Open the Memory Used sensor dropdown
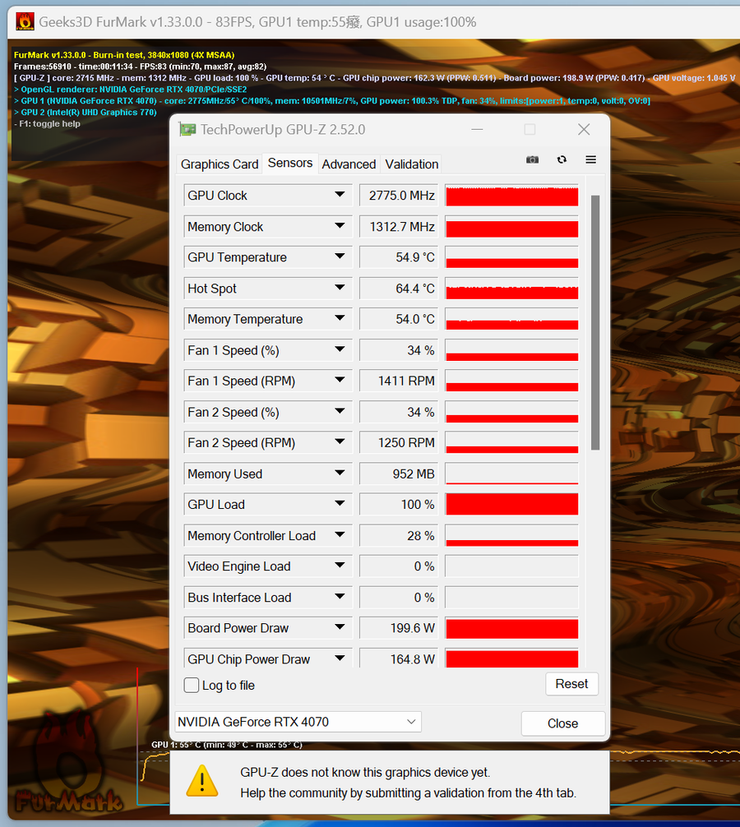Viewport: 740px width, 827px height. tap(340, 473)
